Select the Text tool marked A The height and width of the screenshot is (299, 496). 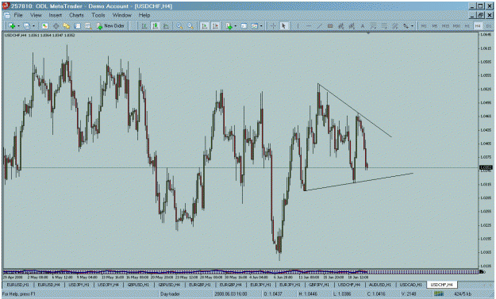[x=363, y=26]
